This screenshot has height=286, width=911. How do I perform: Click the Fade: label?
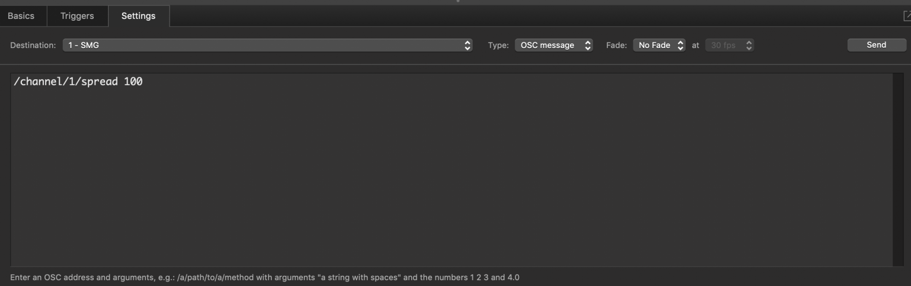click(x=616, y=45)
